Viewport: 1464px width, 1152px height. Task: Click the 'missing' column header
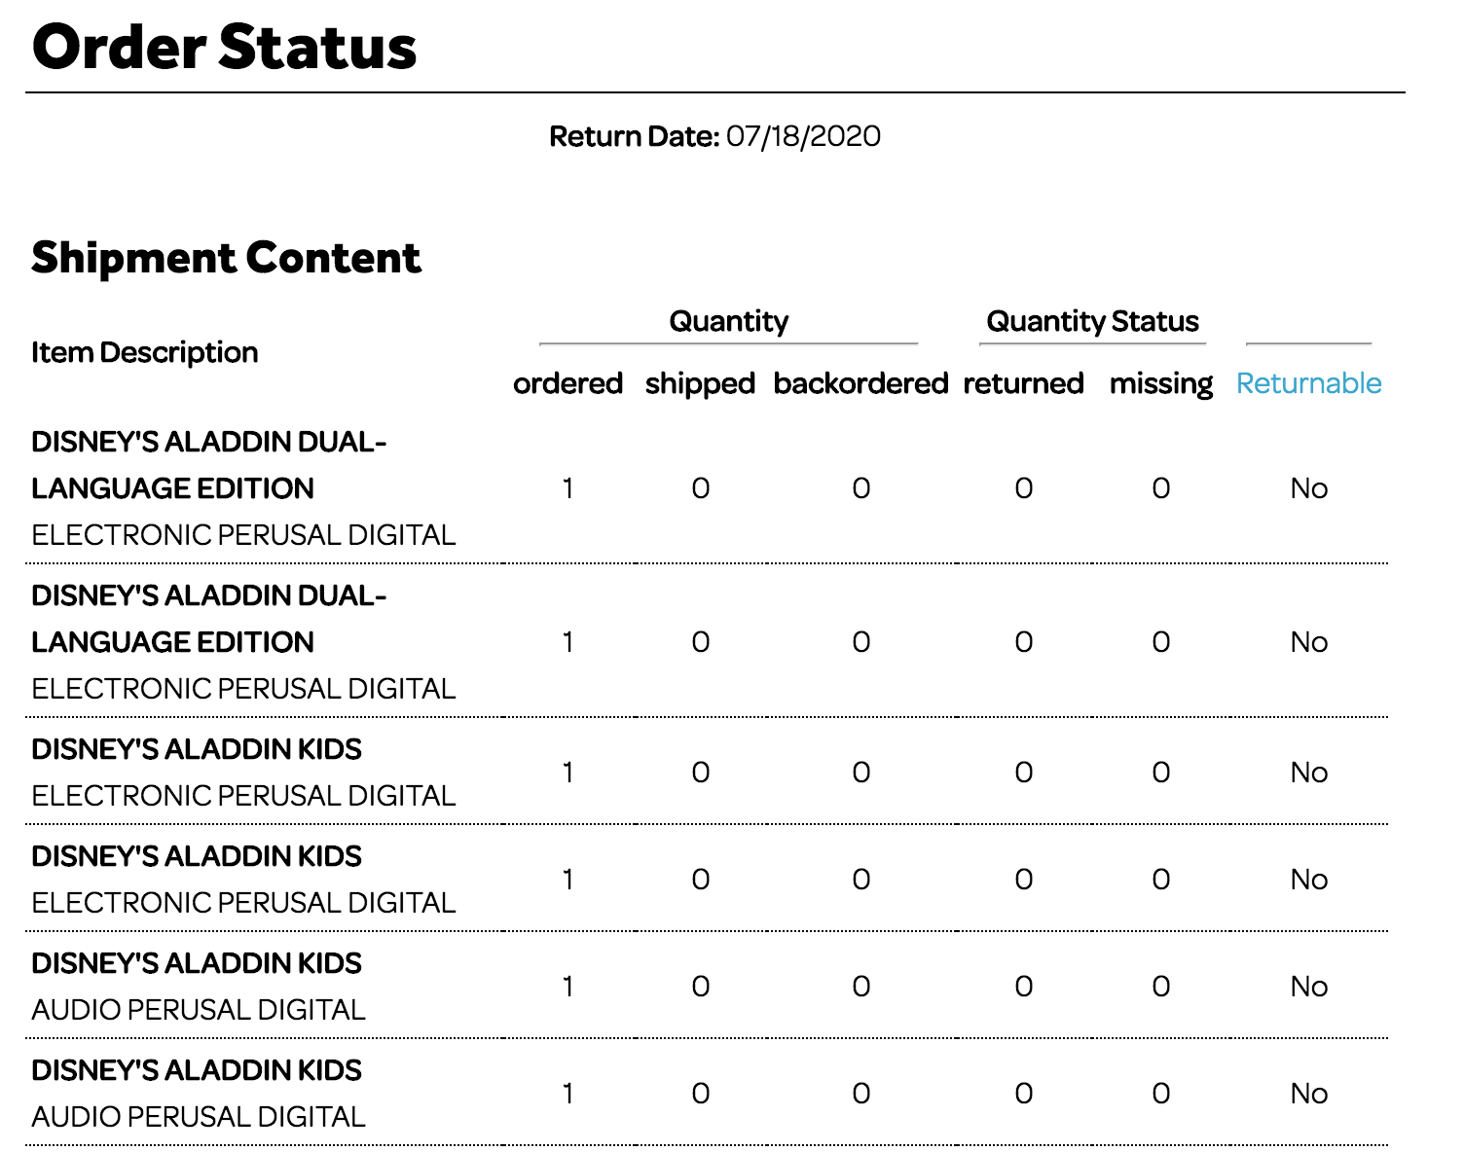(1161, 383)
